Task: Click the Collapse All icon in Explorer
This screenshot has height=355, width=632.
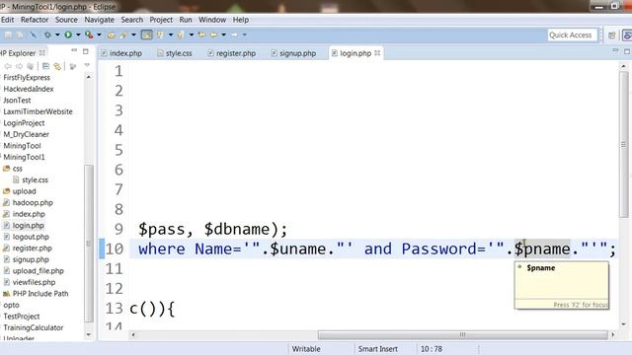Action: pos(45,66)
